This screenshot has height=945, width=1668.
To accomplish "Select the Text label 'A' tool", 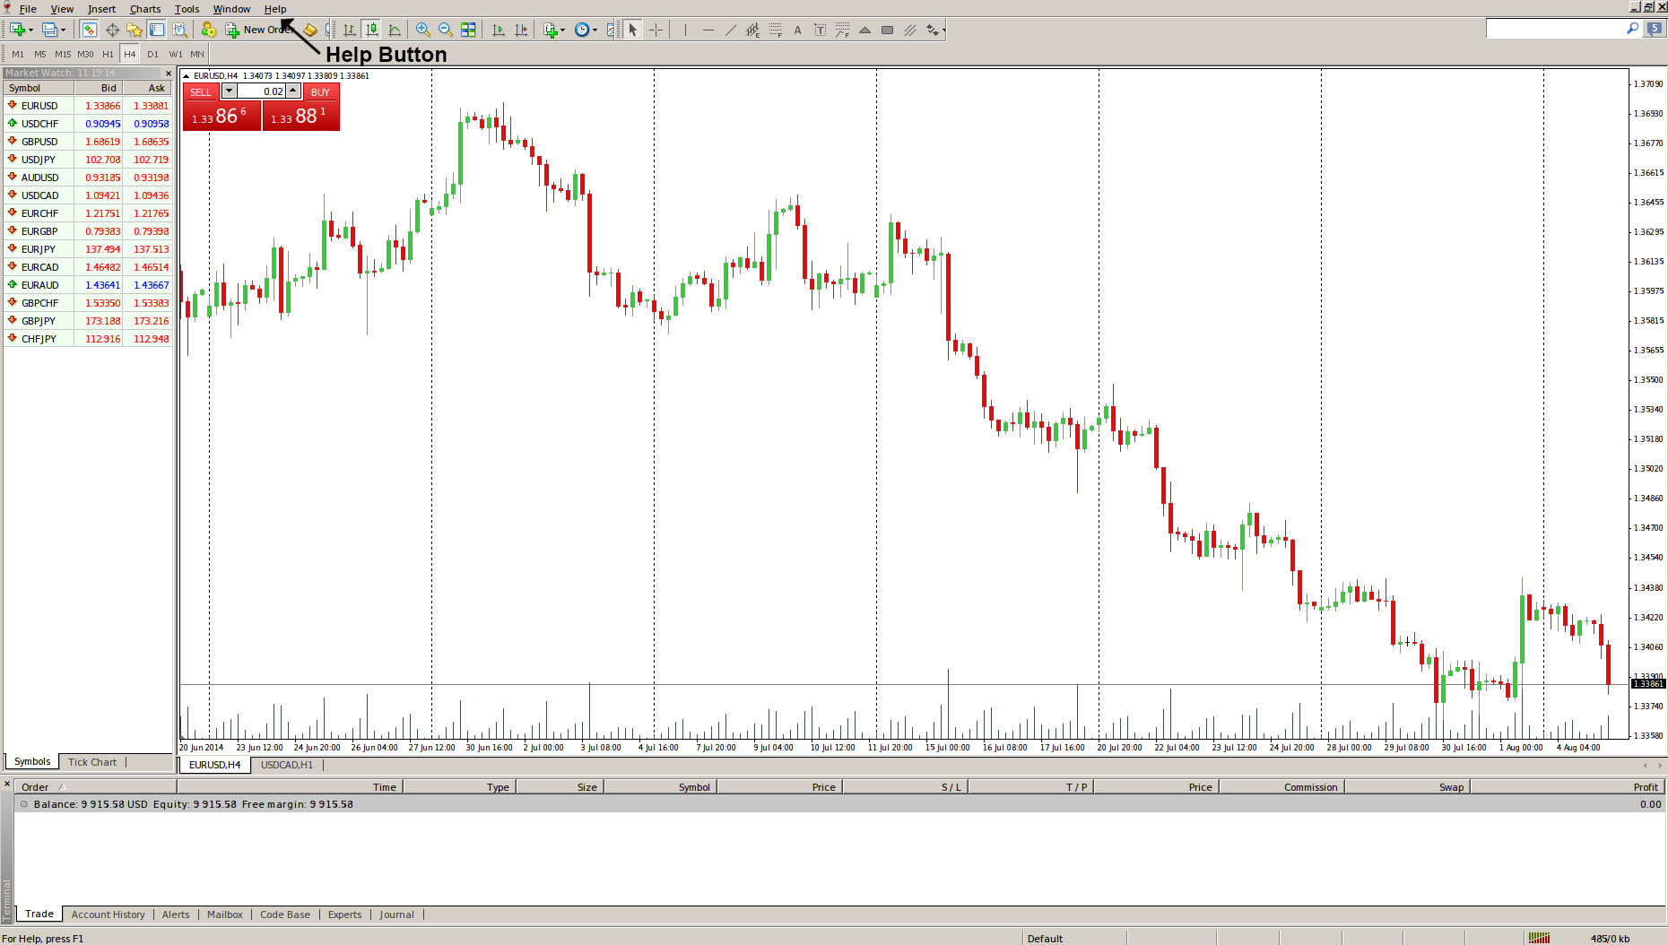I will click(x=797, y=30).
